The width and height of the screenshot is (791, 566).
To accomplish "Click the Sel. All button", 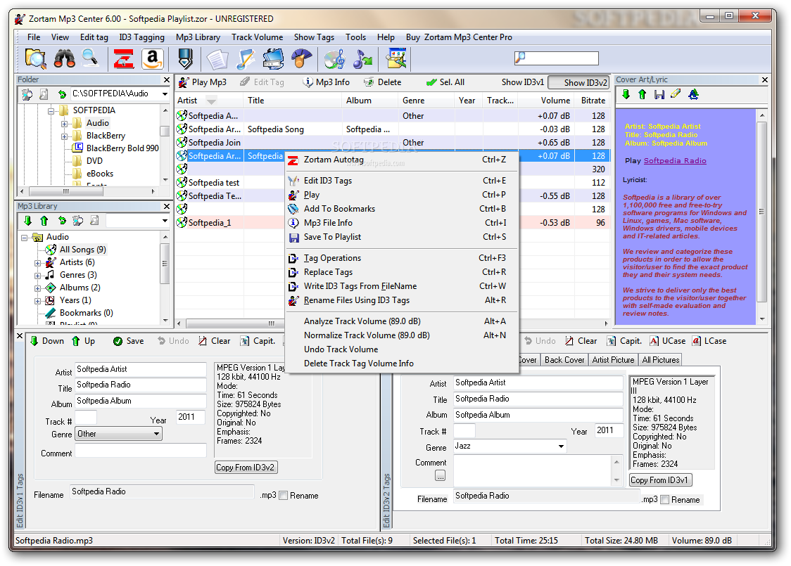I will coord(445,82).
